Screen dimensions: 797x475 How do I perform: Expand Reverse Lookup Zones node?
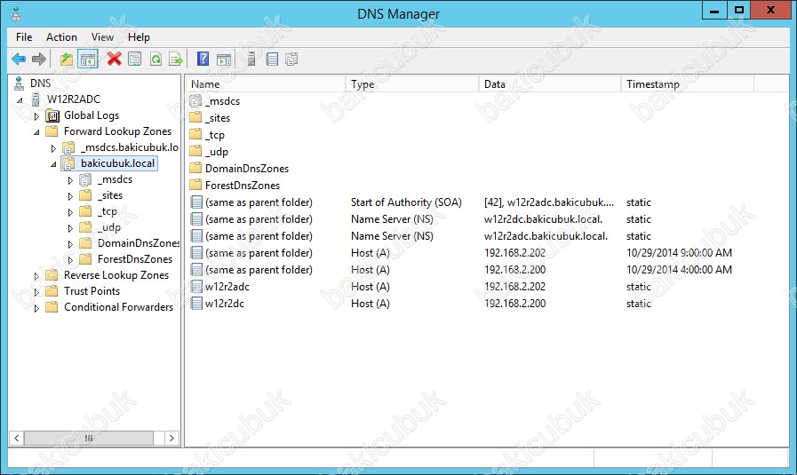36,276
